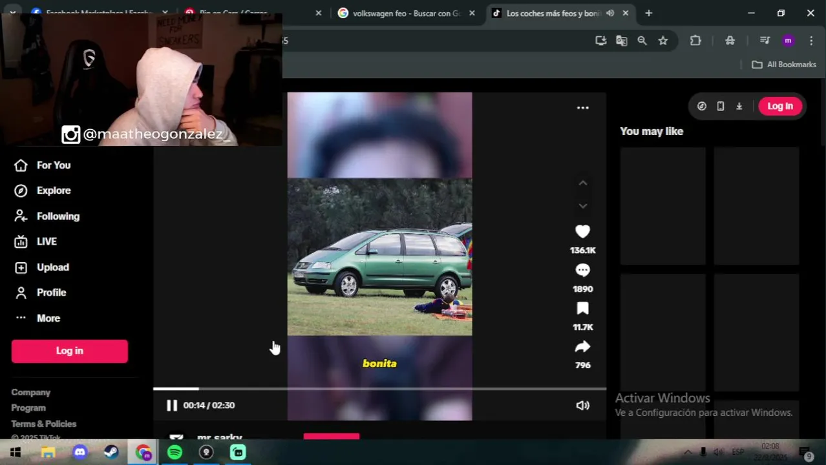826x465 pixels.
Task: Open the mr.sarky creator name
Action: point(220,437)
